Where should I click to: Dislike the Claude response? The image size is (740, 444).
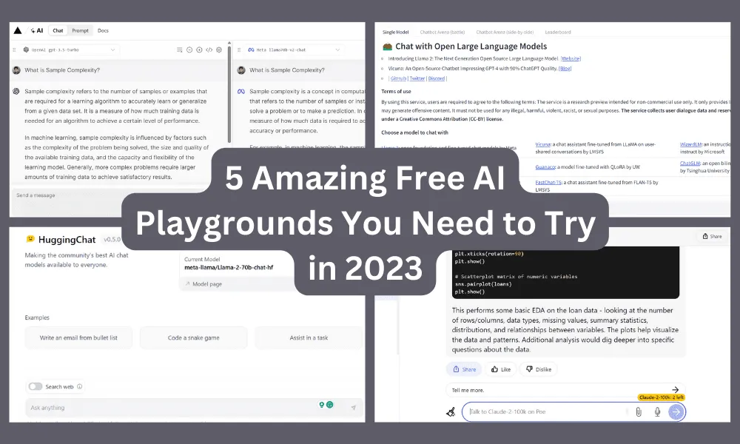(539, 369)
